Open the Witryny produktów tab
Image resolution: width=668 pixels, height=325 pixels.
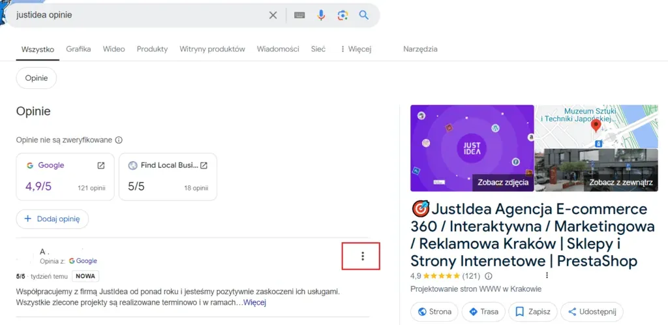click(212, 49)
